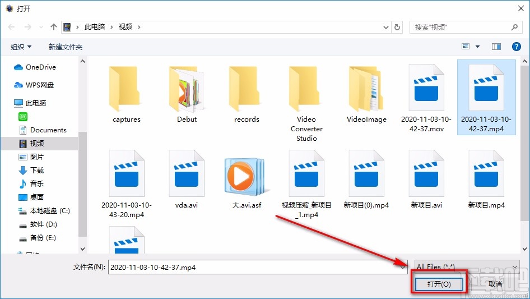Expand the address bar history dropdown
The image size is (530, 299).
point(386,27)
